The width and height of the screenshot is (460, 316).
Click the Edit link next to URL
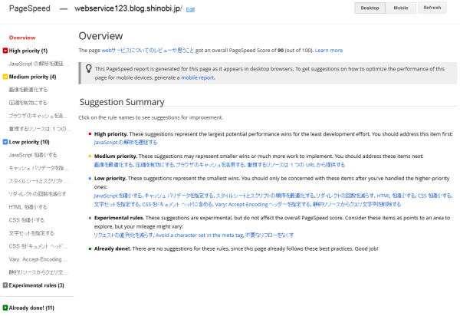tap(190, 10)
